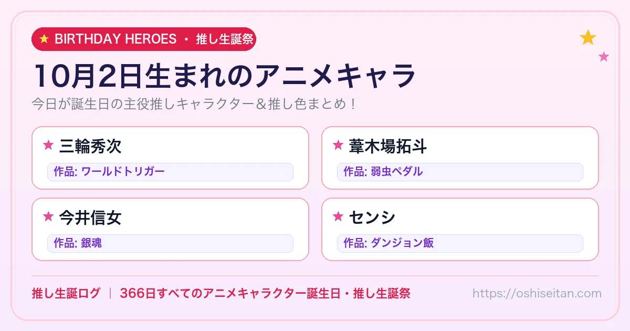Click the 作品: 銀魂 tag
Image resolution: width=630 pixels, height=331 pixels.
click(x=170, y=243)
